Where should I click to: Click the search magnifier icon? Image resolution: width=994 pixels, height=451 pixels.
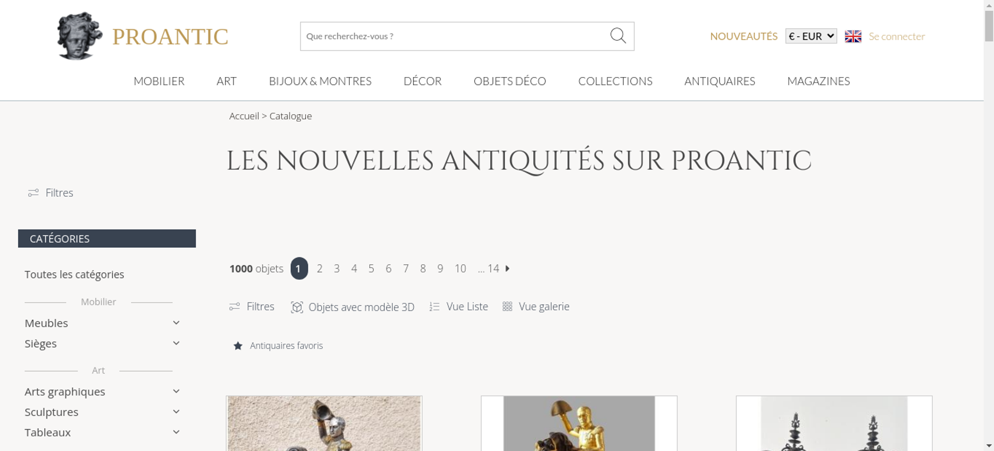618,36
